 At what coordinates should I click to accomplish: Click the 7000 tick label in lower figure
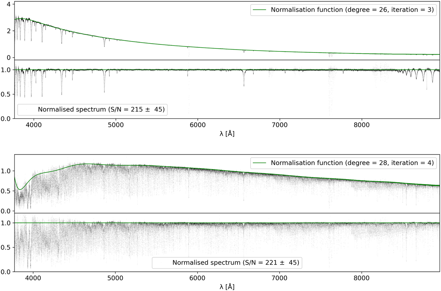(x=280, y=277)
